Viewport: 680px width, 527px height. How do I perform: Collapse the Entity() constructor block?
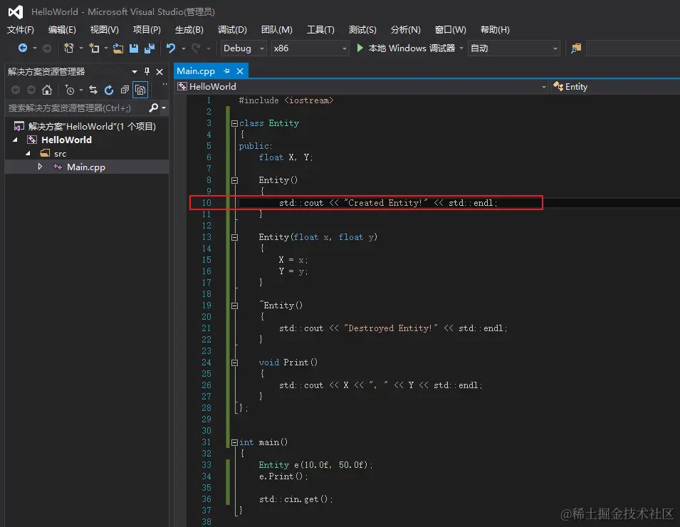pyautogui.click(x=234, y=180)
